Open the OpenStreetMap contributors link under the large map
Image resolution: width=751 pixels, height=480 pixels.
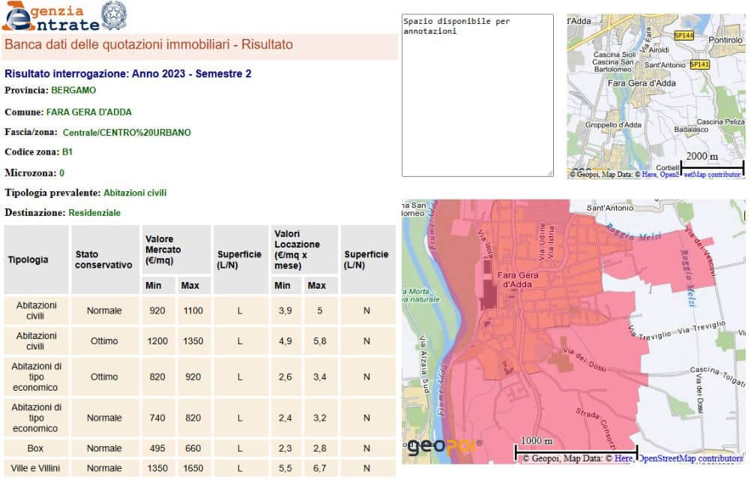(x=690, y=458)
